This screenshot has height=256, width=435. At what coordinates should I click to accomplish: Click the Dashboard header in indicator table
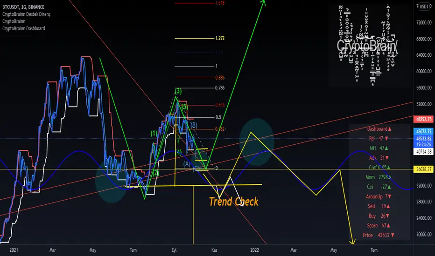click(x=379, y=128)
